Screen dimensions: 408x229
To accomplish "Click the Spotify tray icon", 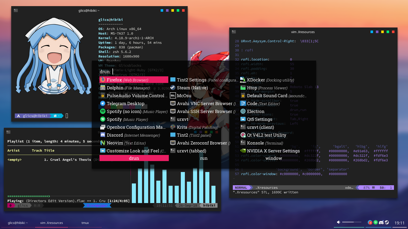I will (376, 222).
